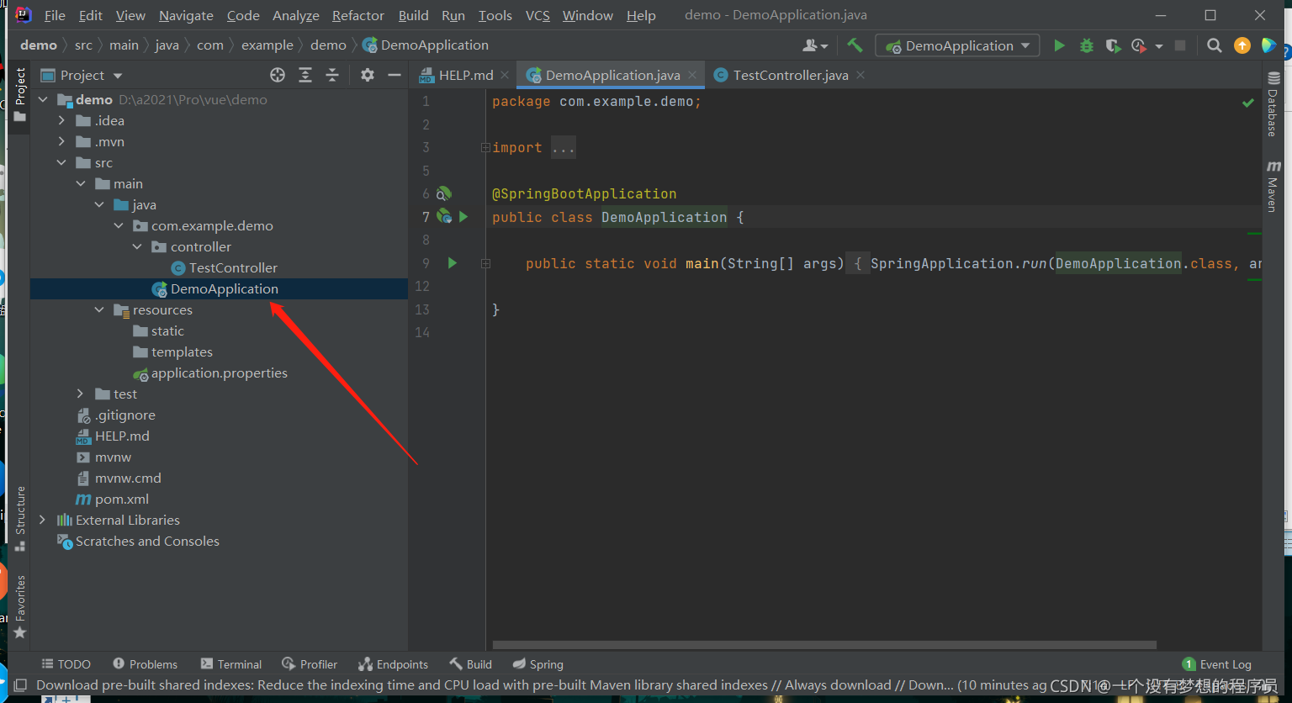Click the run gutter arrow on line 9
Image resolution: width=1292 pixels, height=703 pixels.
coord(453,263)
